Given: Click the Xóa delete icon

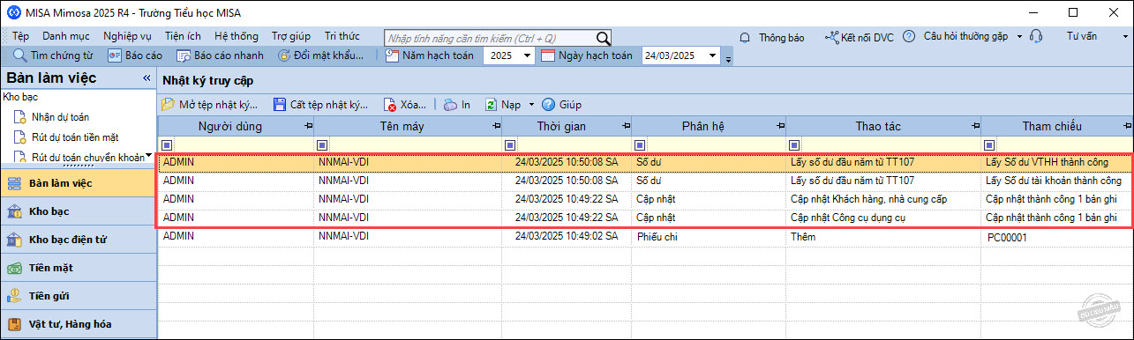Looking at the screenshot, I should click(390, 105).
